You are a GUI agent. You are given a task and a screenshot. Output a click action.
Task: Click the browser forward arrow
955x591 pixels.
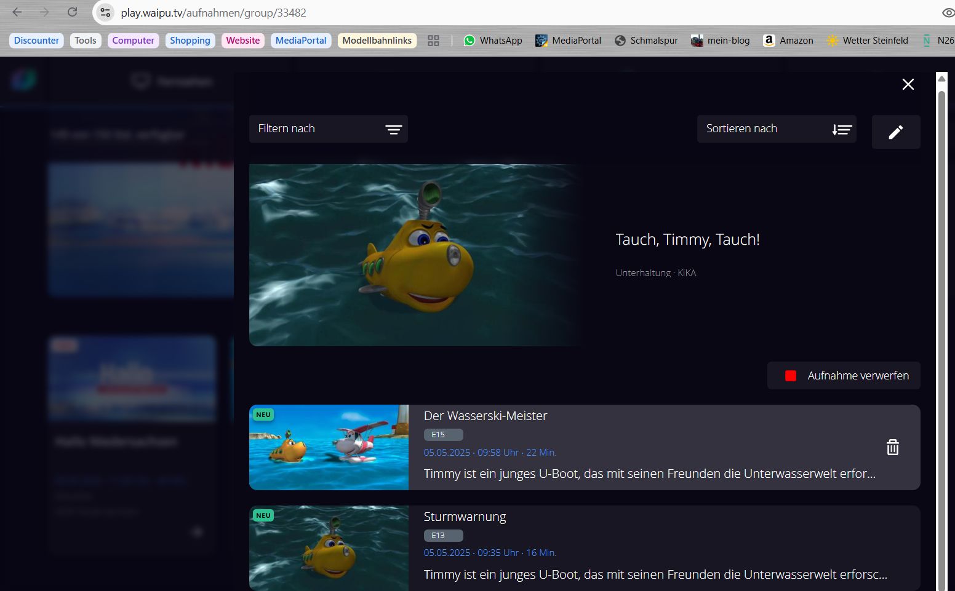point(44,12)
